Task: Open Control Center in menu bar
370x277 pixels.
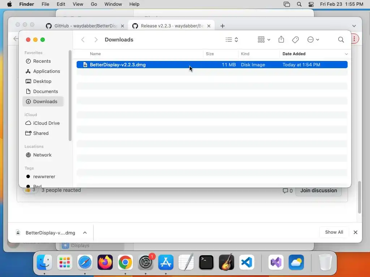Action: point(311,4)
